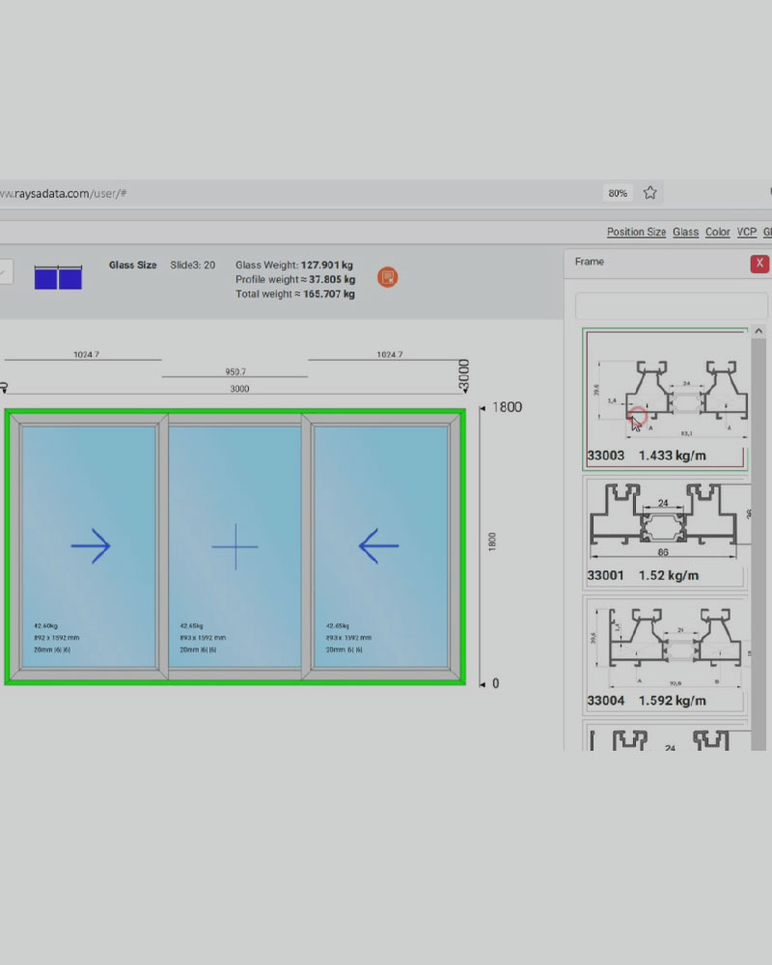Bookmark this page with the star icon
772x965 pixels.
tap(649, 193)
